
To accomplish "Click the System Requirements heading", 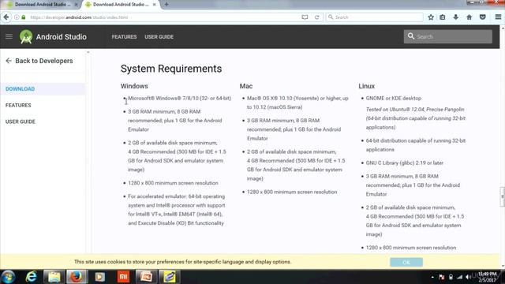I will coord(171,69).
